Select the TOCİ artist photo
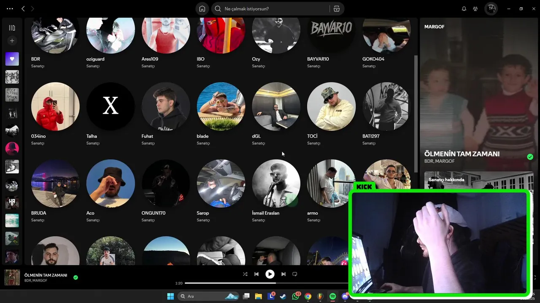This screenshot has width=540, height=303. (x=332, y=106)
